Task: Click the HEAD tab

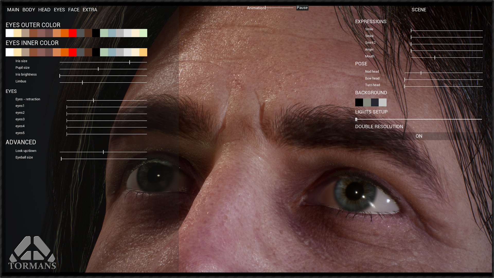Action: [x=44, y=10]
